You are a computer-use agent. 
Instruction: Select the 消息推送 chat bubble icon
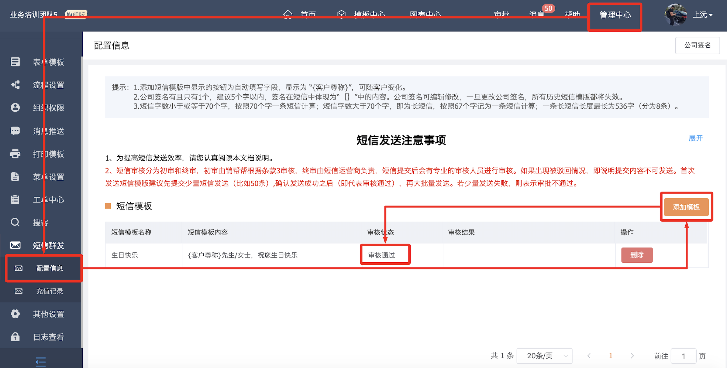point(15,131)
